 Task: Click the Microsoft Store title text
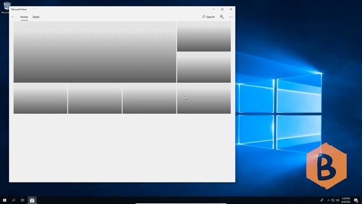(x=19, y=10)
